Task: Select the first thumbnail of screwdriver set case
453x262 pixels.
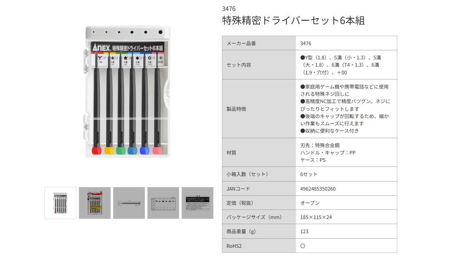Action: click(x=60, y=203)
